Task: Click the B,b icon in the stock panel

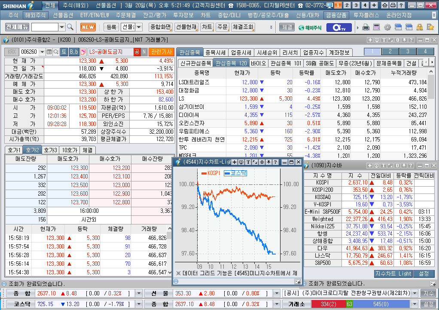Action: (x=74, y=52)
